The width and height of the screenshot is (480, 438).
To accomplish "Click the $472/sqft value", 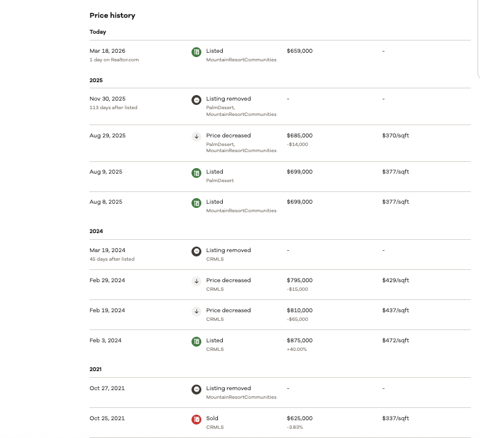I will [395, 340].
